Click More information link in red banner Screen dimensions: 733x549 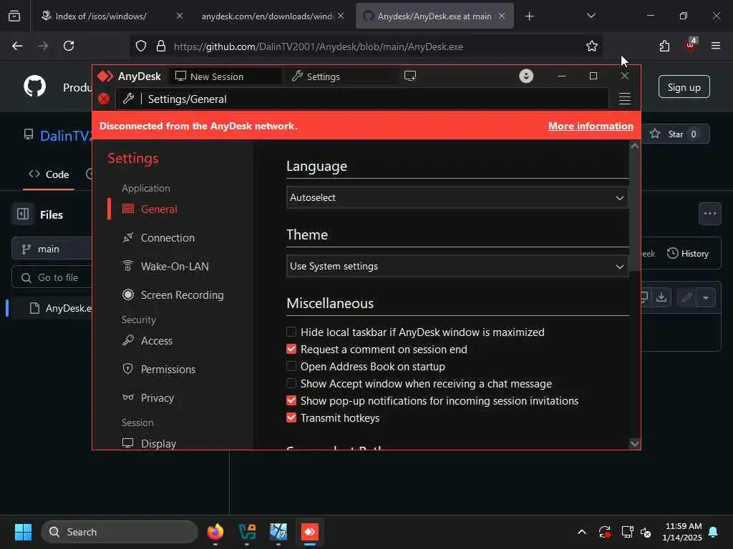point(591,126)
